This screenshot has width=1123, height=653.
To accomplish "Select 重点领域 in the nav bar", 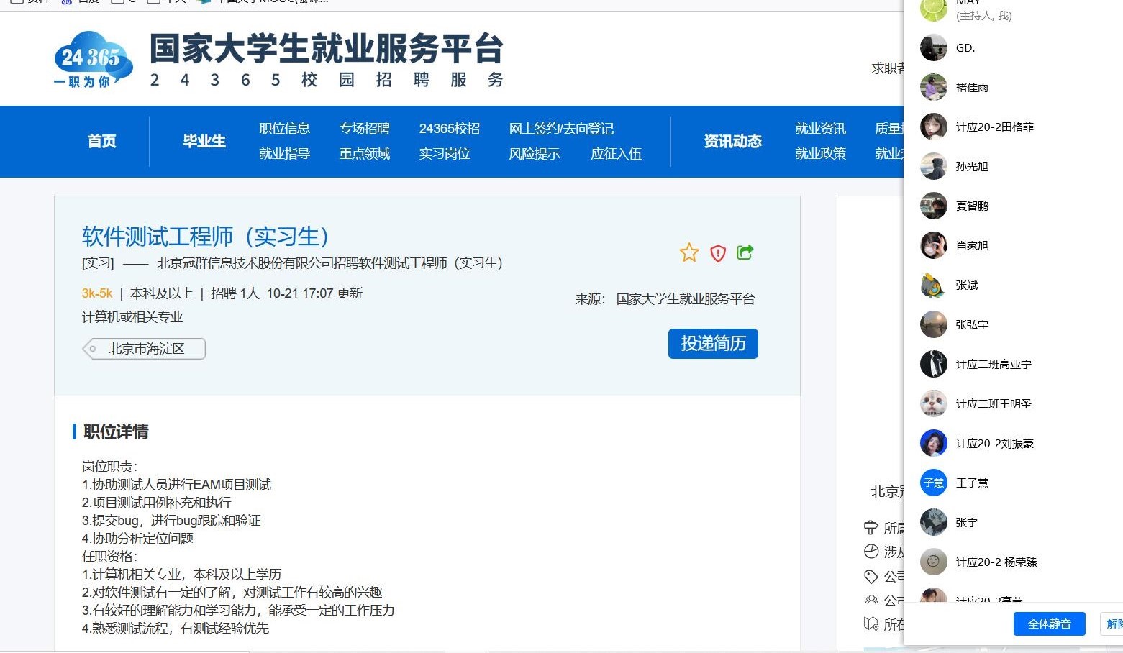I will (x=365, y=154).
